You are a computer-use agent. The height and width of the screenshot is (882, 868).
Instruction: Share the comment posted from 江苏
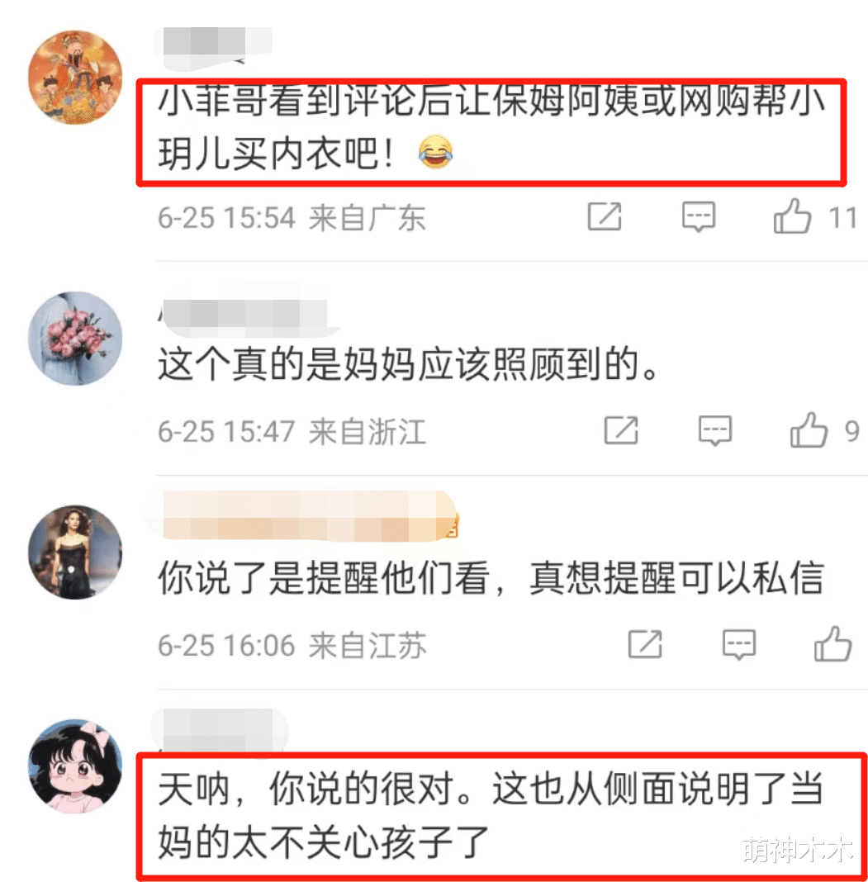(645, 645)
